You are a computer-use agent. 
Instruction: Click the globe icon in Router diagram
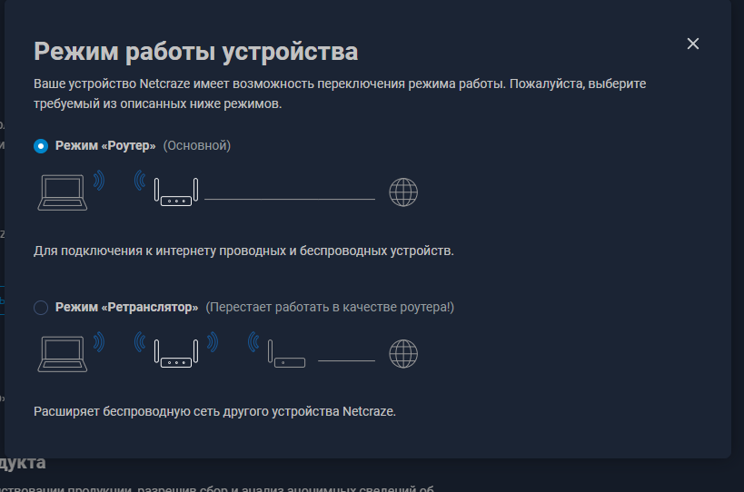tap(403, 192)
